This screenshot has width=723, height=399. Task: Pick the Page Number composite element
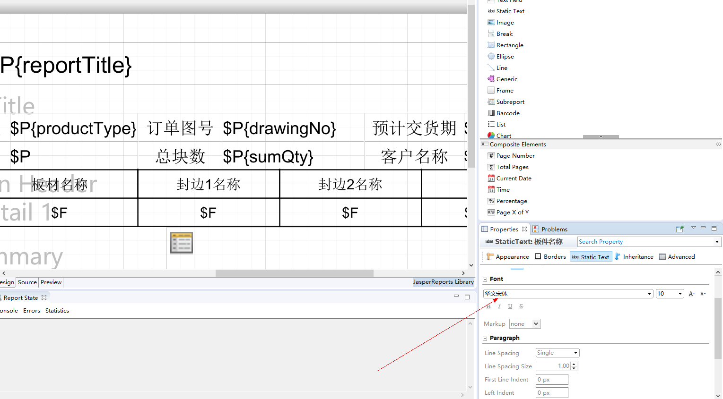click(x=511, y=155)
